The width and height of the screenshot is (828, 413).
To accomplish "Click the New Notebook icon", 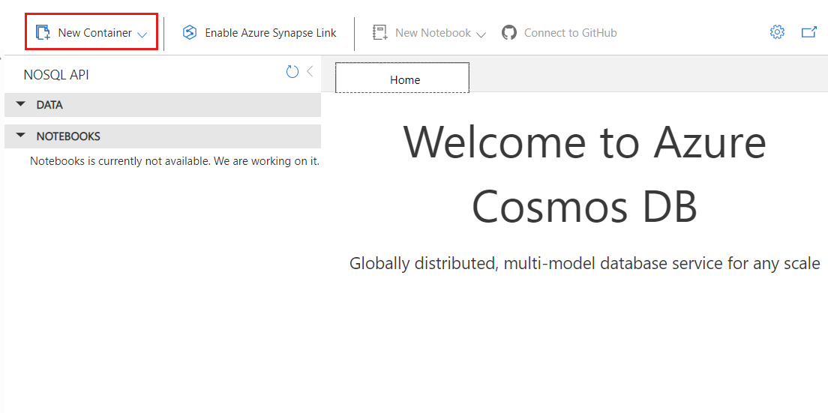I will click(379, 33).
